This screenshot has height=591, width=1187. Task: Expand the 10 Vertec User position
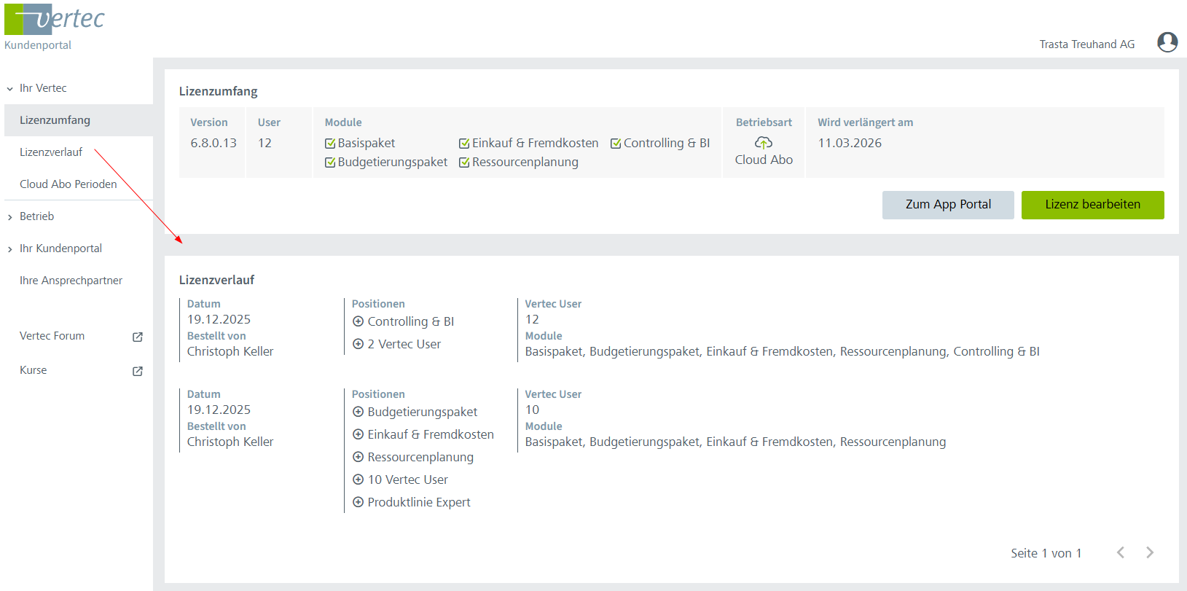click(x=358, y=480)
